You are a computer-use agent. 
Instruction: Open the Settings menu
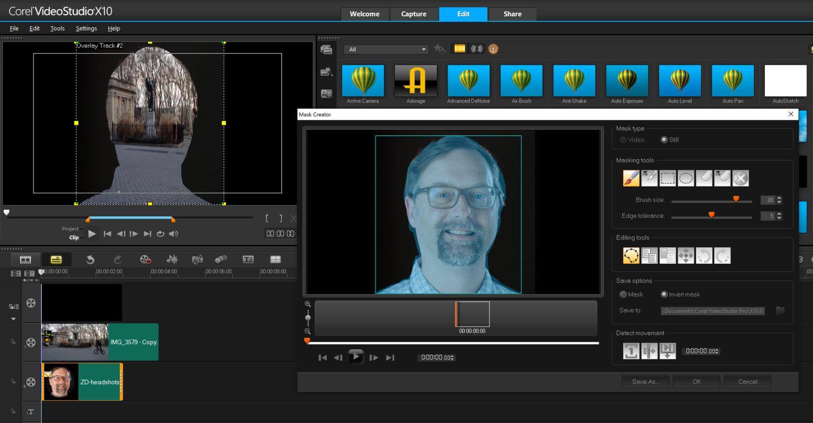[86, 29]
